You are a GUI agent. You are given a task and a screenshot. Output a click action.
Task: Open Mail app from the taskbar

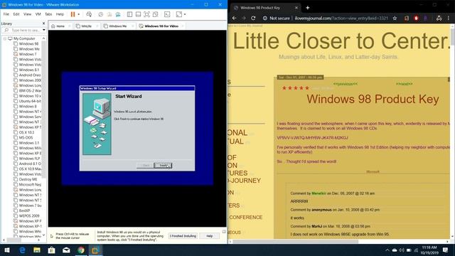click(66, 250)
